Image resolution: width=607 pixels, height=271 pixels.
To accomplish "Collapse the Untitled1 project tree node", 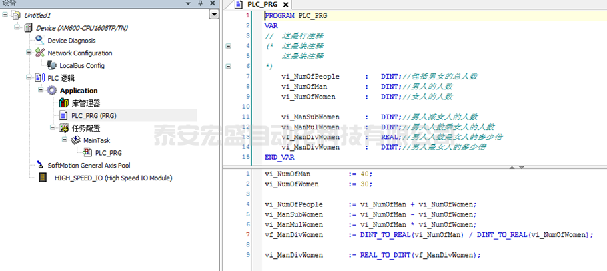I will 6,15.
